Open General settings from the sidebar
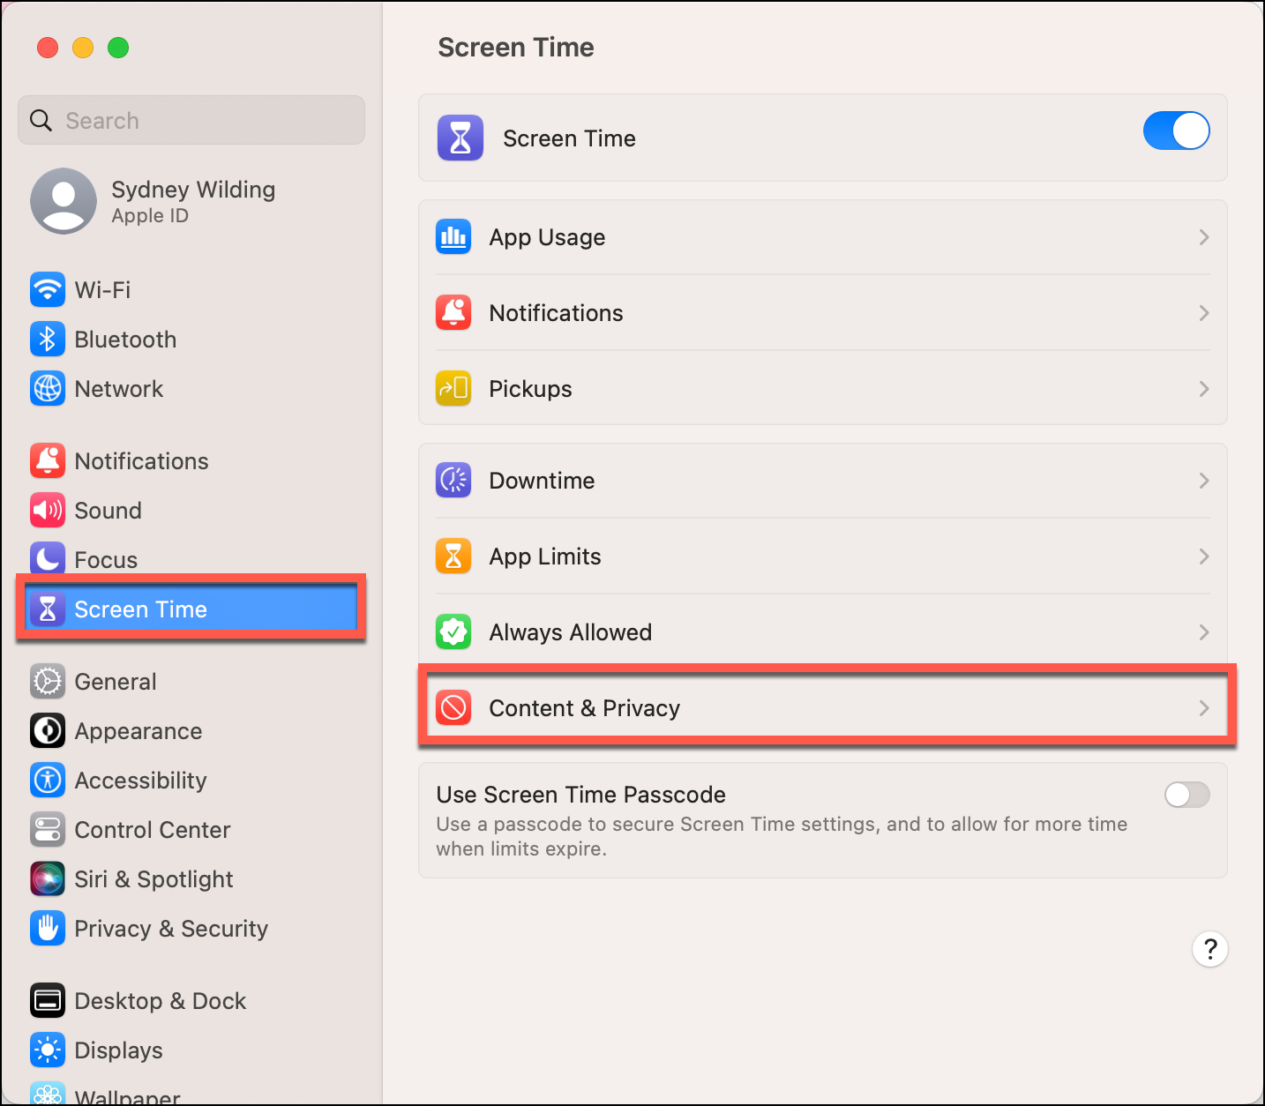Viewport: 1265px width, 1106px height. pyautogui.click(x=191, y=681)
